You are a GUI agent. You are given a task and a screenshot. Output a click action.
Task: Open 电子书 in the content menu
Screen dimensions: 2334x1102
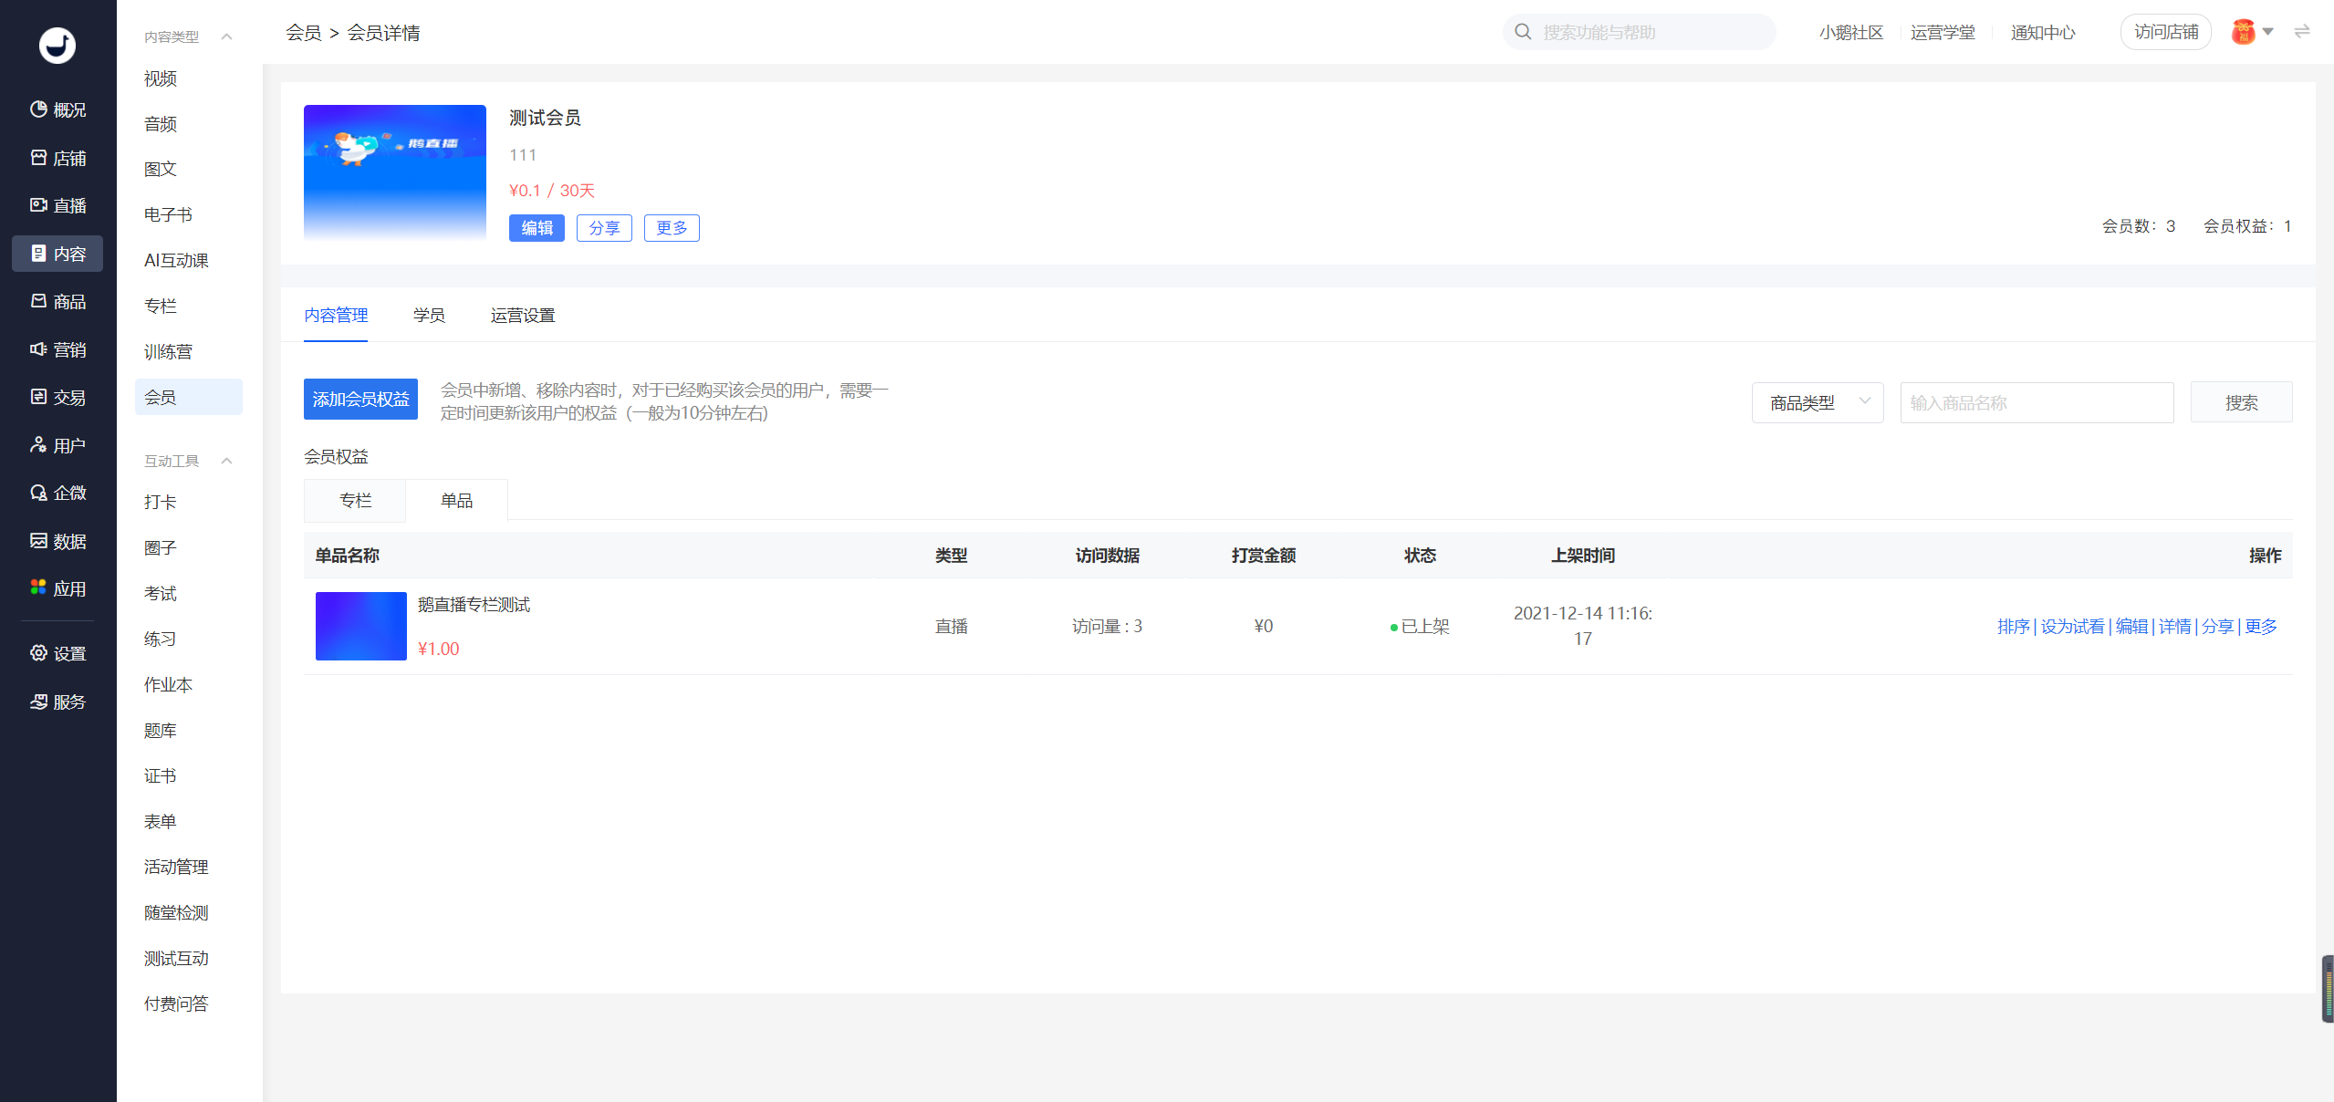pos(169,214)
